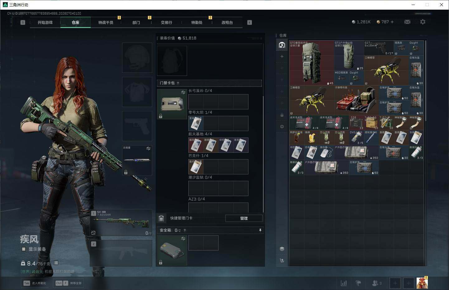Go to the 交易行 tab
449x290 pixels.
coord(166,22)
